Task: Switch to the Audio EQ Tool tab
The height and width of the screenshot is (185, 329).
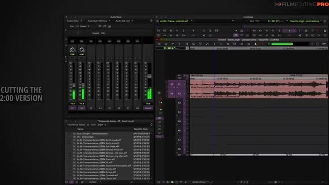Action: [123, 21]
